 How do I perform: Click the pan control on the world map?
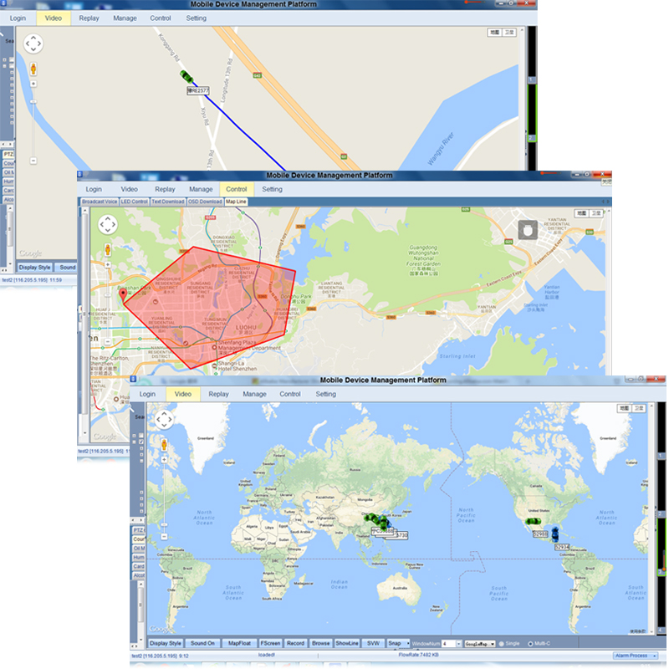164,420
